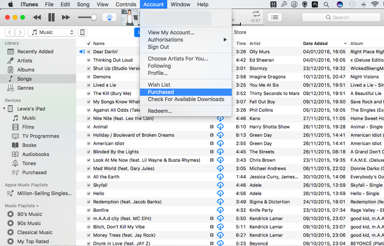Open Purchased playlist under Lewis's iPad

(x=34, y=172)
